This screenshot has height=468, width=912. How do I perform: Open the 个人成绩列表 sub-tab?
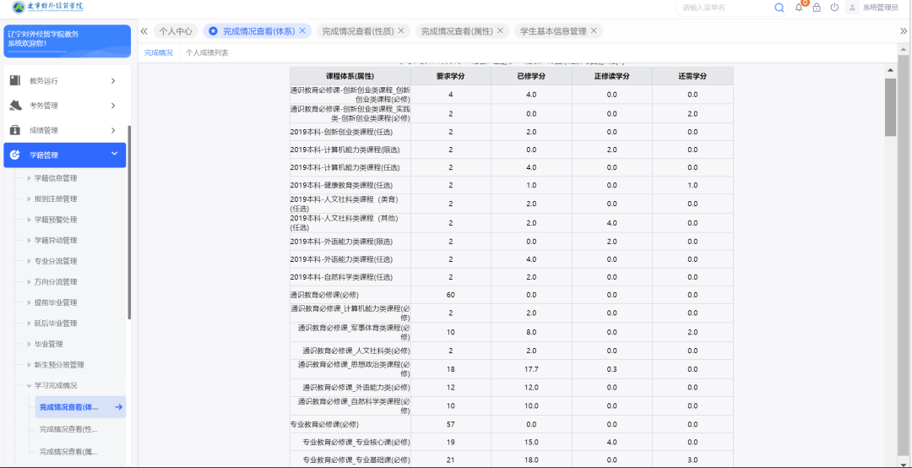click(207, 52)
